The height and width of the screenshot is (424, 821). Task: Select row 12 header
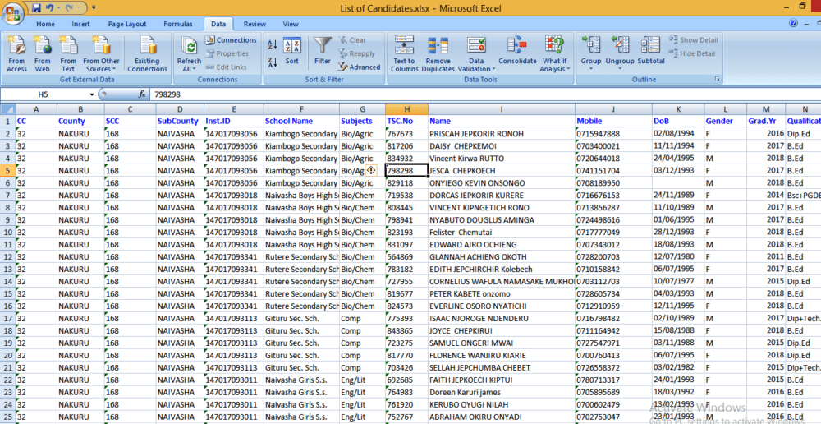click(x=8, y=257)
